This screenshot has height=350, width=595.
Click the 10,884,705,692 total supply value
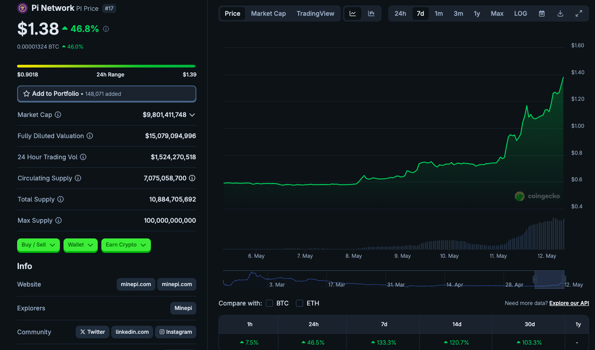pyautogui.click(x=173, y=199)
